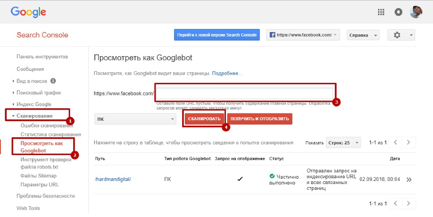Open Web Tools in the sidebar

28,208
